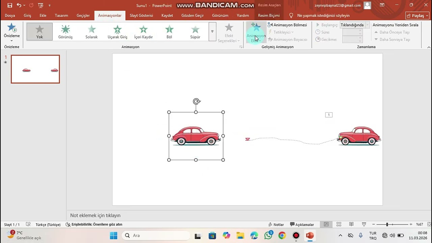This screenshot has width=432, height=243.
Task: Click the rotation handle above the car
Action: pos(196,101)
